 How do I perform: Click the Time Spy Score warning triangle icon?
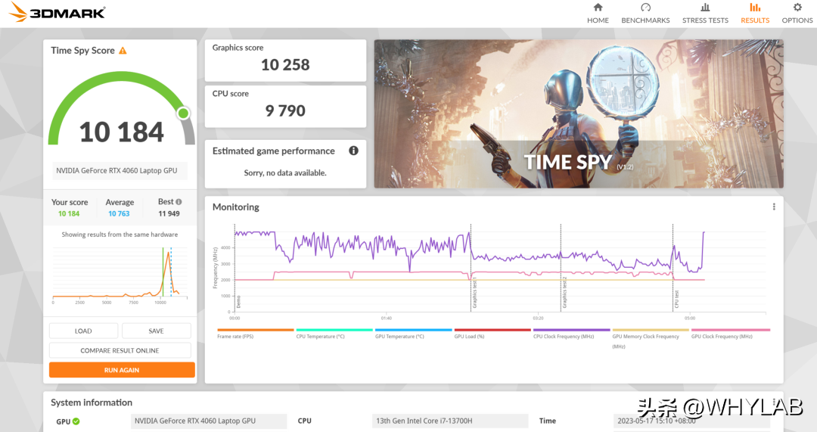point(123,51)
